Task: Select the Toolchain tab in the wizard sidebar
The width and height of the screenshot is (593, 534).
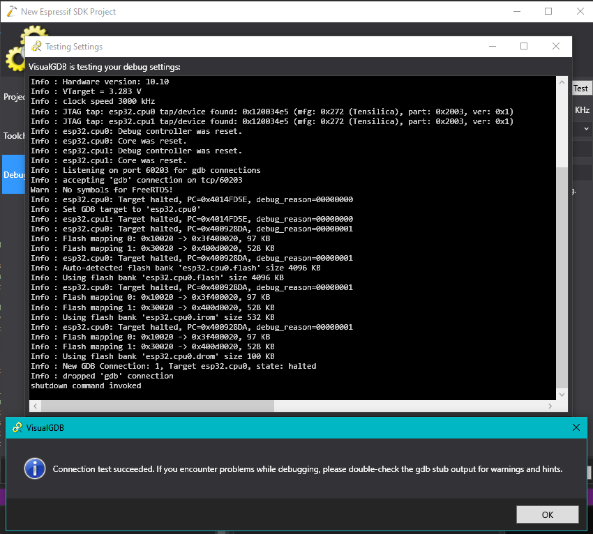Action: [x=14, y=136]
